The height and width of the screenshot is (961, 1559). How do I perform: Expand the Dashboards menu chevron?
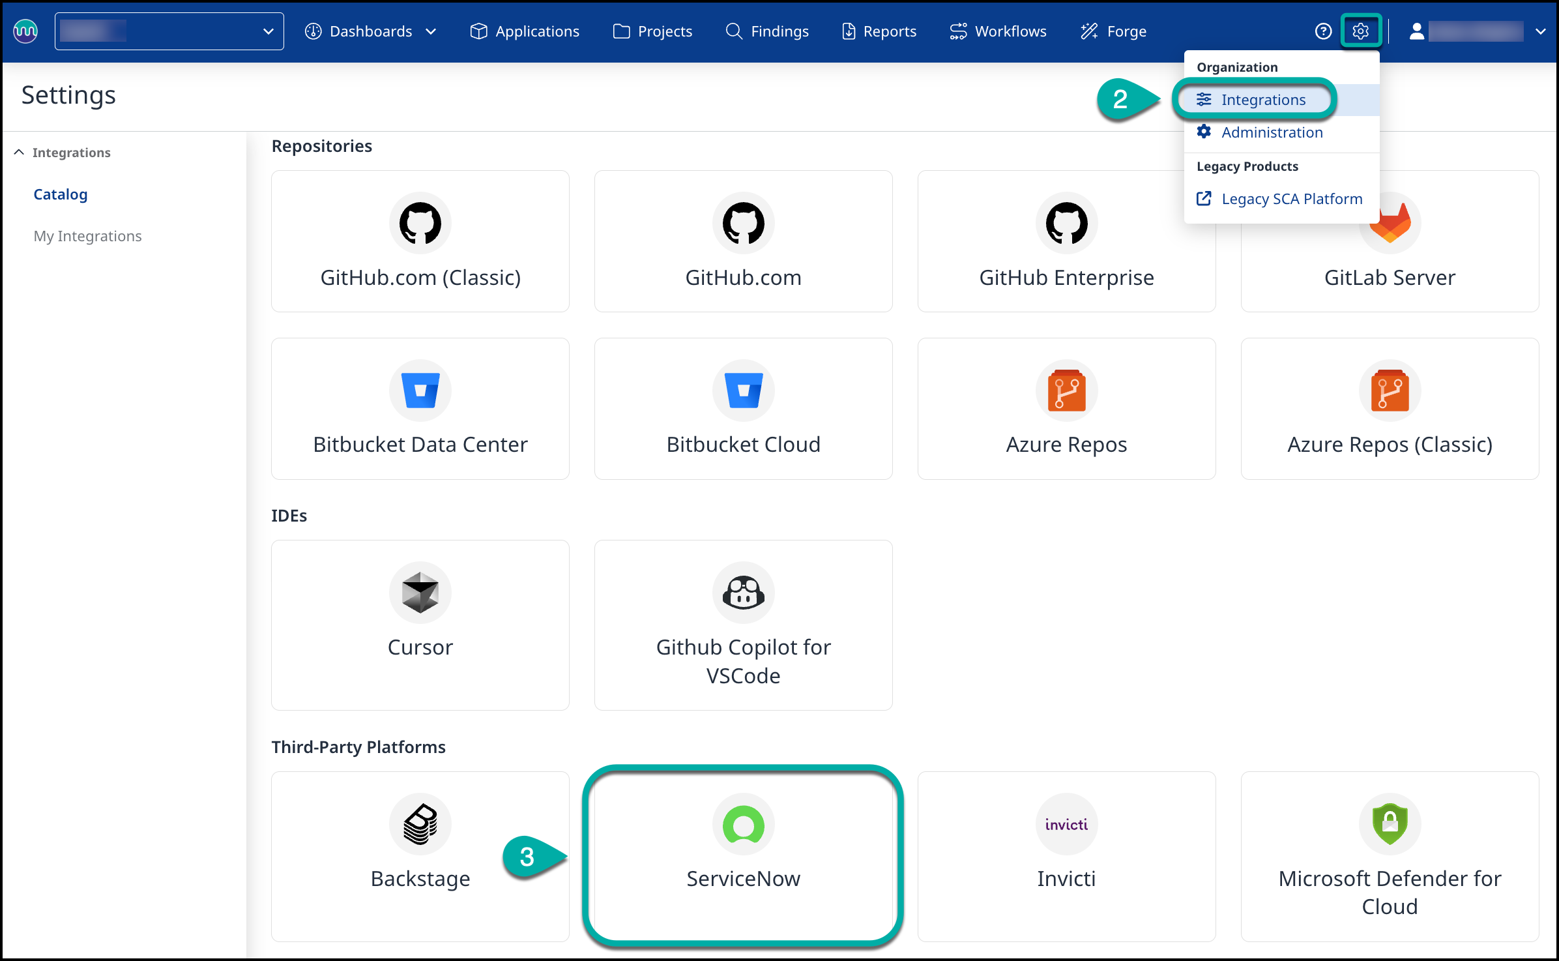(431, 31)
